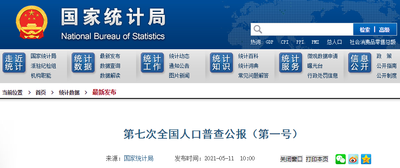Open the 走近统计 section tile
400x168 pixels.
pos(14,63)
